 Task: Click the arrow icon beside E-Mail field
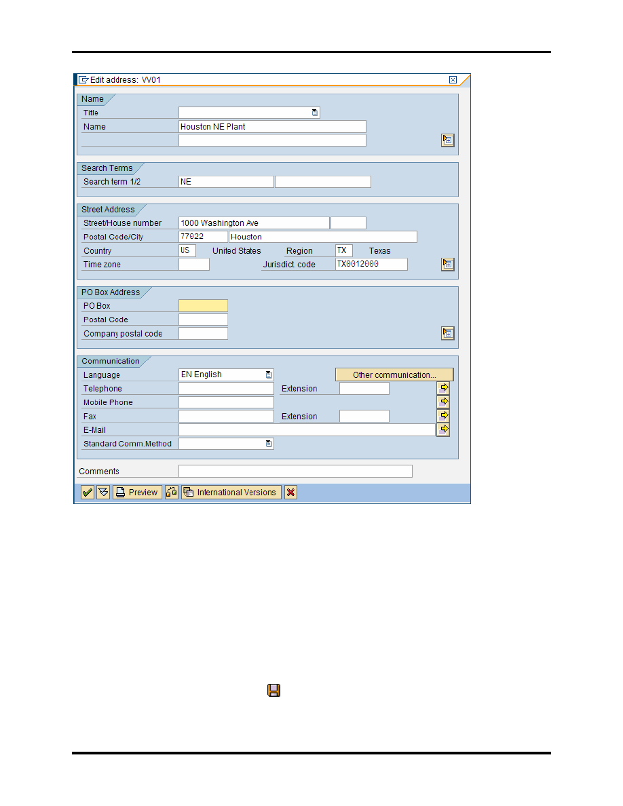pyautogui.click(x=443, y=429)
